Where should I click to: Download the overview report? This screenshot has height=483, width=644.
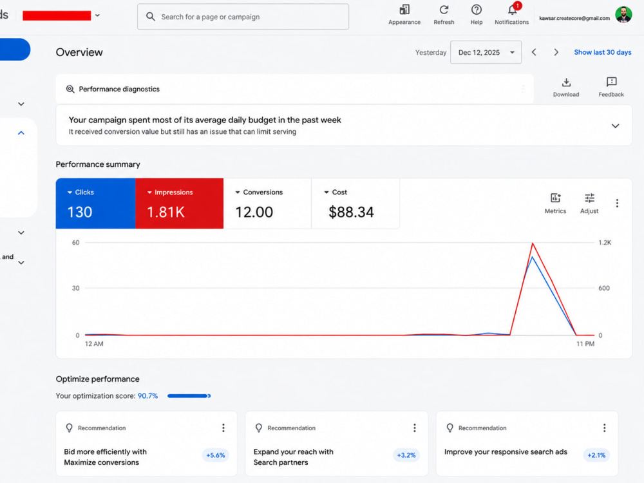tap(566, 82)
